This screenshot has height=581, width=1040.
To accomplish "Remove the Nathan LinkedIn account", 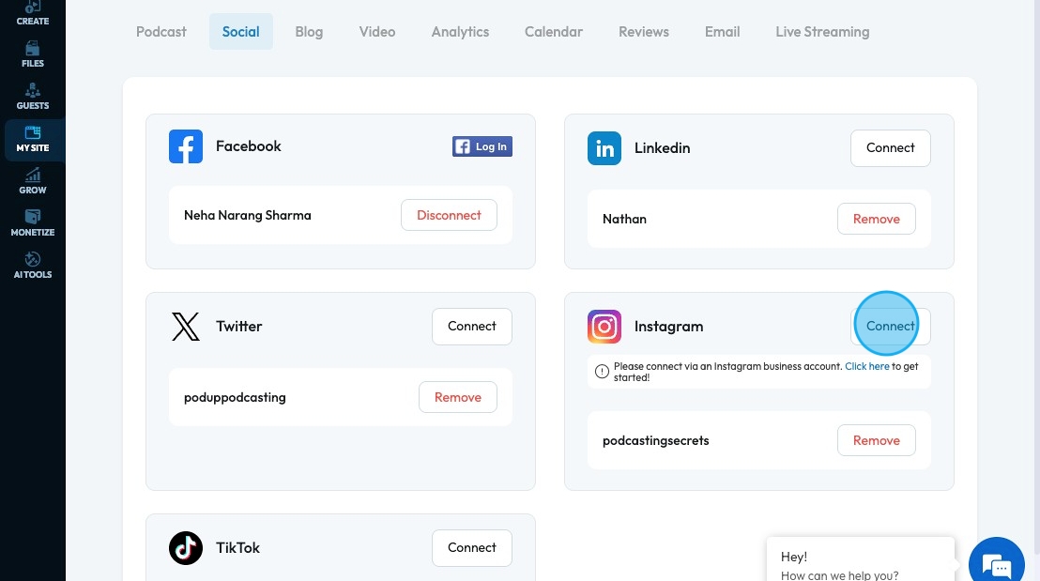I will 876,219.
